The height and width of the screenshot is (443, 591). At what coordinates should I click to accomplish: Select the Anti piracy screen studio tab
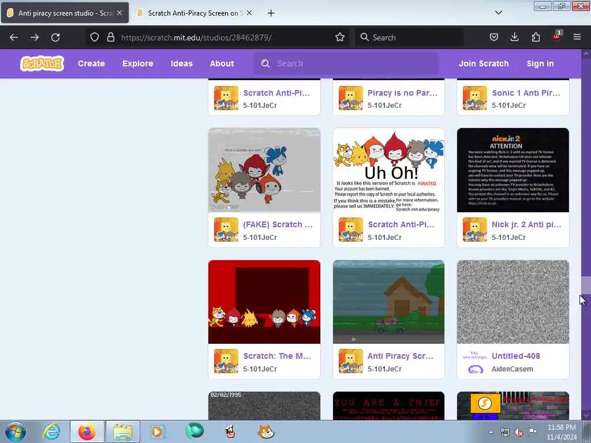point(65,13)
